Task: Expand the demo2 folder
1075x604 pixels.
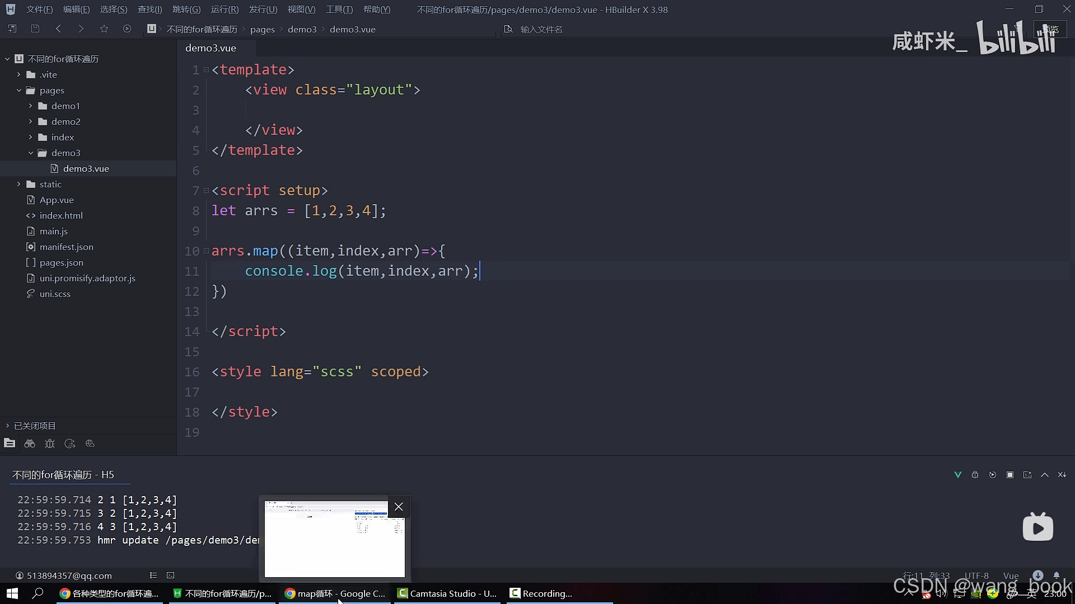Action: [30, 121]
